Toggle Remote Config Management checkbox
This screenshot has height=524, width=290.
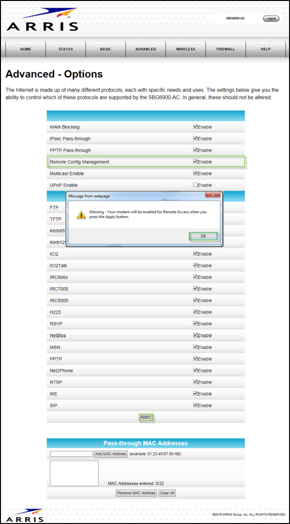[195, 162]
